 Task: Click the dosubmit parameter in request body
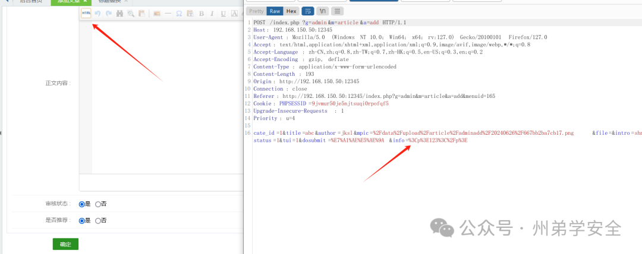coord(344,140)
